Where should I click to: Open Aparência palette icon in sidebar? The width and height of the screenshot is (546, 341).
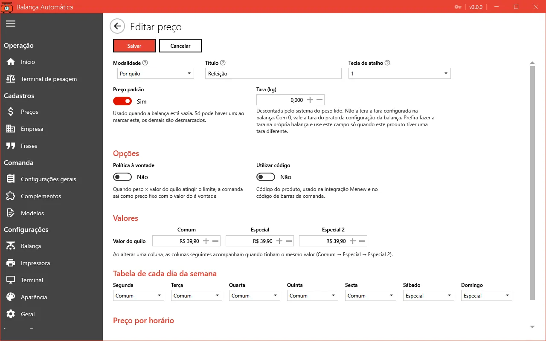(11, 297)
